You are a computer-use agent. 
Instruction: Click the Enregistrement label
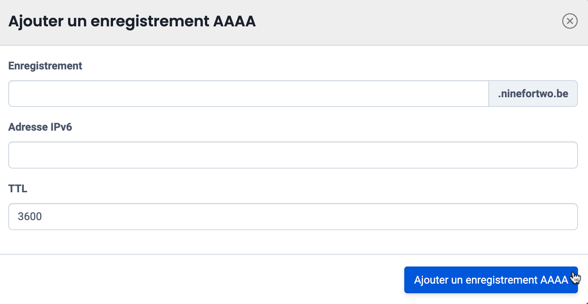coord(45,66)
